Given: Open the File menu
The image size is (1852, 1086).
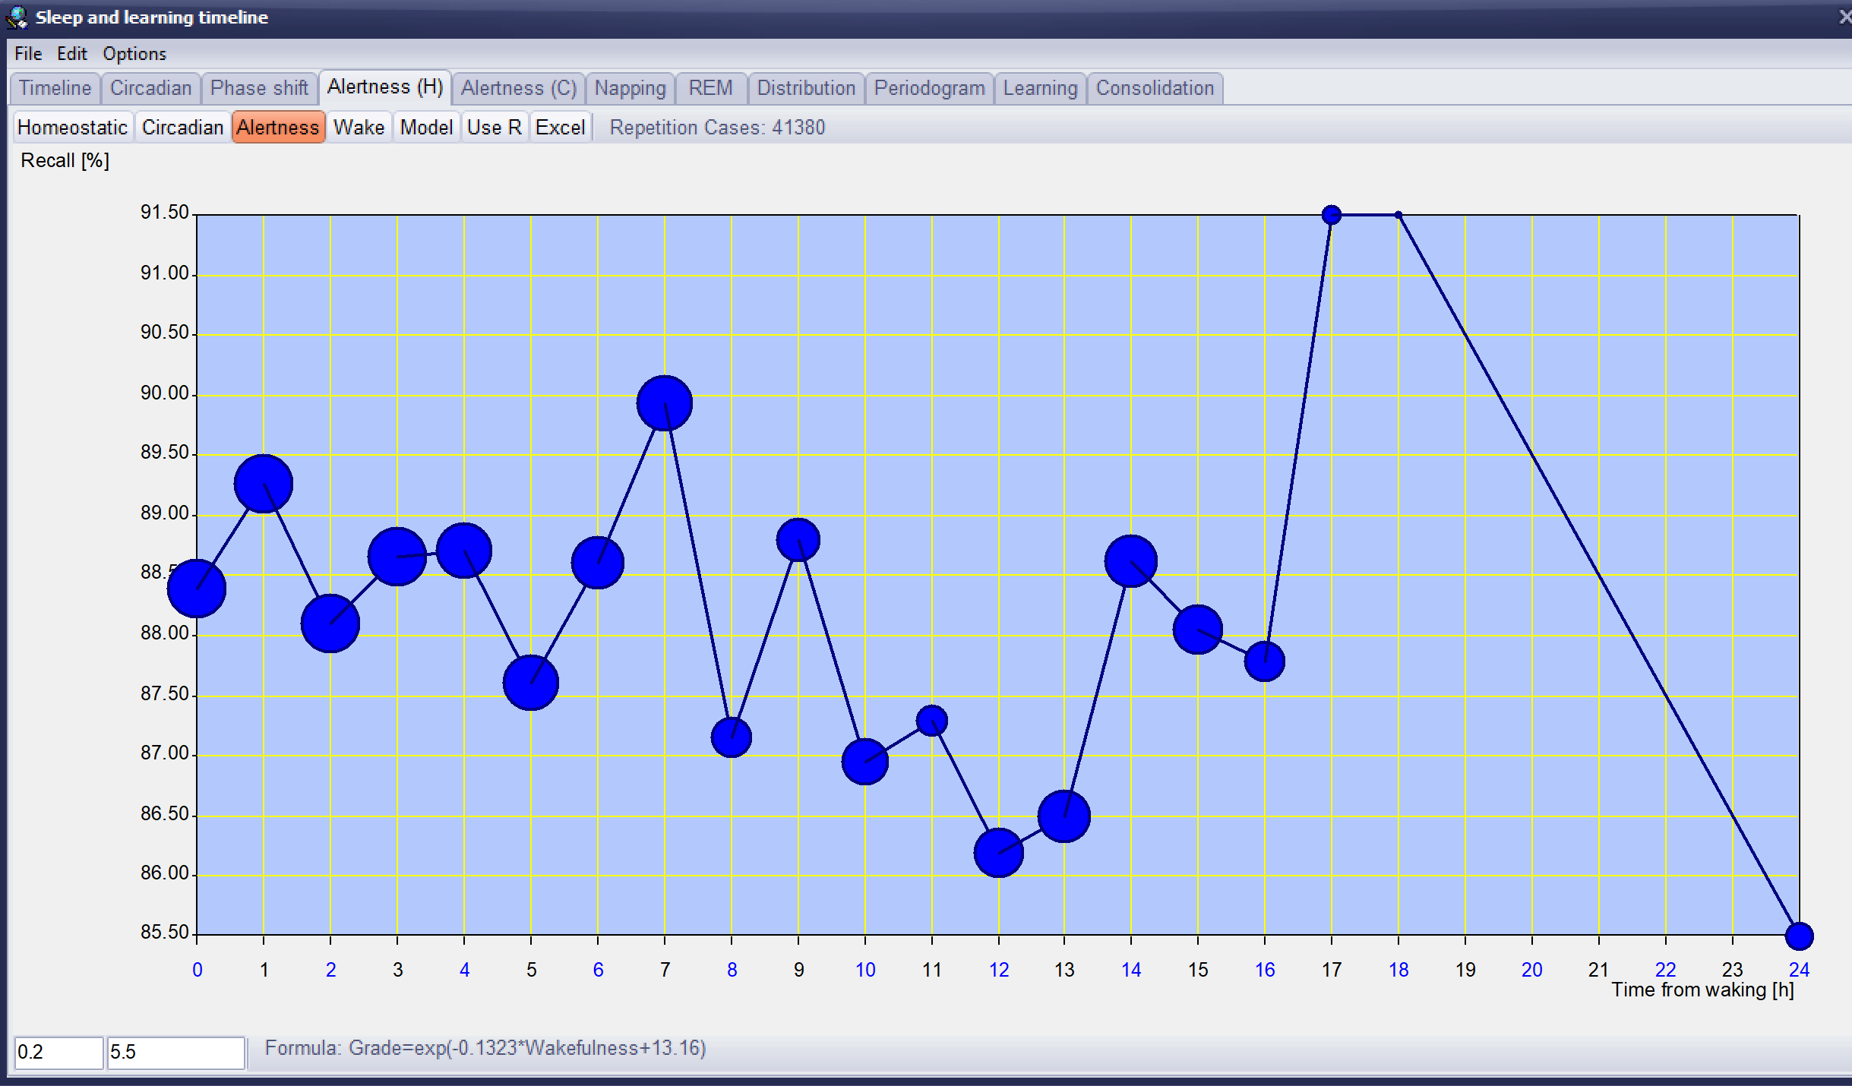Looking at the screenshot, I should coord(28,54).
